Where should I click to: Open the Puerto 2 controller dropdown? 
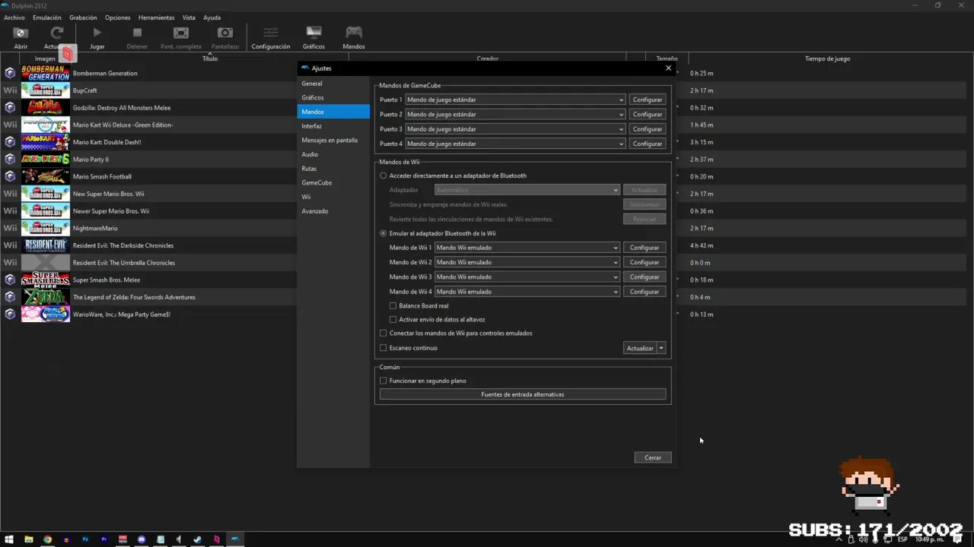click(x=515, y=114)
